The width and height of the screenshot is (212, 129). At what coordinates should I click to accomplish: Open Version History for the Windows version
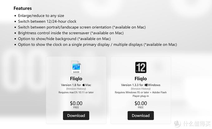141,89
